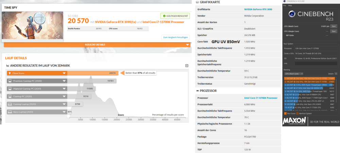Click the Cinebench sphere logo

click(x=292, y=14)
